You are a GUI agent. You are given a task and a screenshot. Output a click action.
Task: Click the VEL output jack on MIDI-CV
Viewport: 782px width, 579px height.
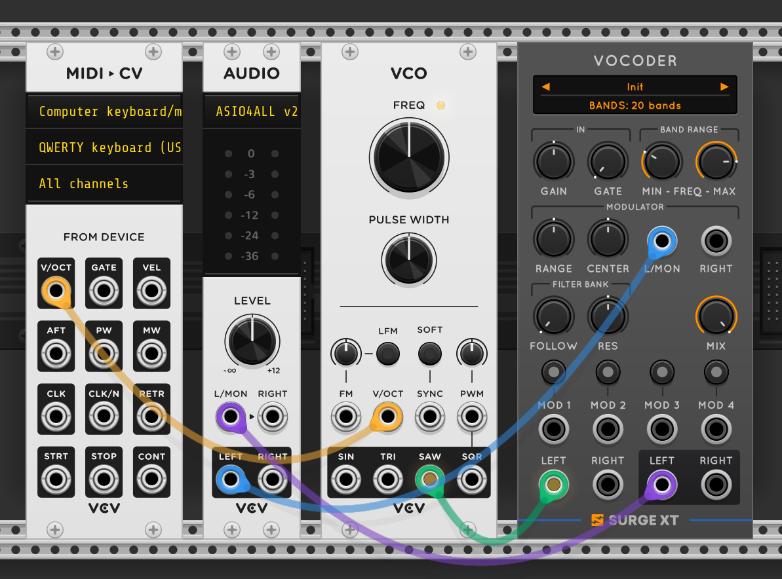tap(151, 291)
